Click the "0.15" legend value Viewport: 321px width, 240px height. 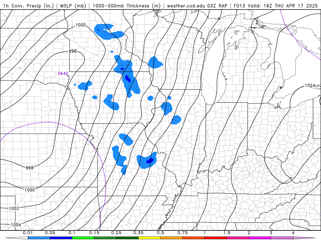coord(94,233)
